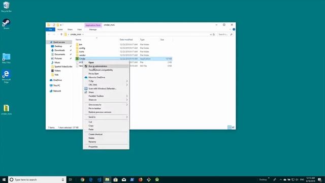The image size is (325, 183).
Task: Select Quick access in navigation pane
Action: pyautogui.click(x=59, y=42)
